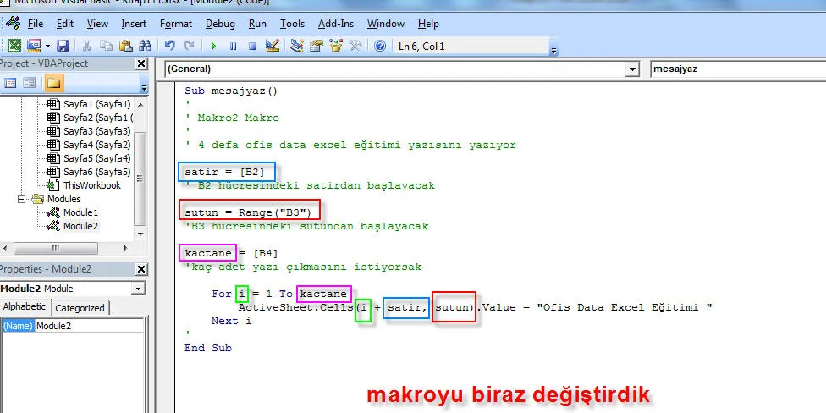Viewport: 826px width, 413px height.
Task: Open the (General) object dropdown
Action: click(631, 69)
